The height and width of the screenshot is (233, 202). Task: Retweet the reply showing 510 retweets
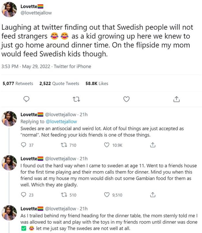[65, 195]
